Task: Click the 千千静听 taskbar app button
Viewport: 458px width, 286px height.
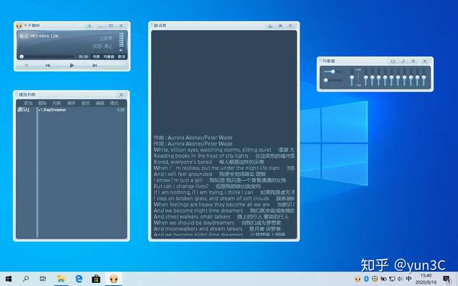Action: click(113, 279)
